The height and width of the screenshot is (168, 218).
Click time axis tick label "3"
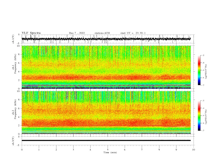coord(73,150)
